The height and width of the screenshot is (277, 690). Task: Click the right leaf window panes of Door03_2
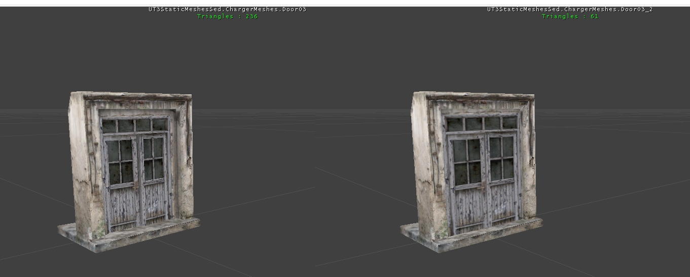pos(502,157)
